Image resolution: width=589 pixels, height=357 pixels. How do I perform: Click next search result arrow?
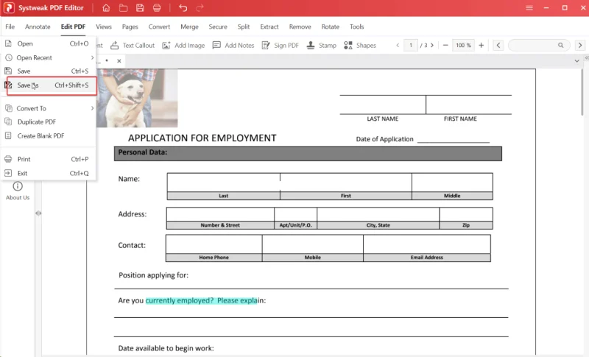pos(580,46)
